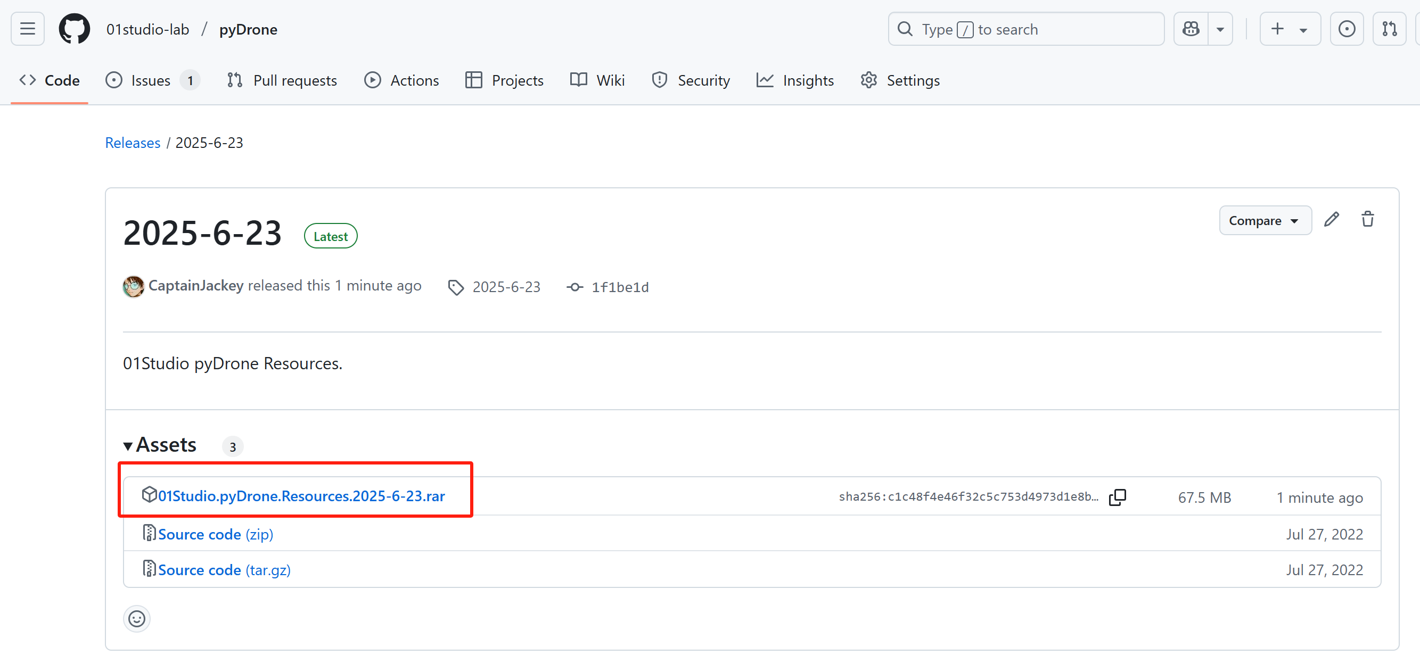1420x672 pixels.
Task: Download 01Studio.pyDrone.Resources.2025-6-23.rar
Action: (301, 496)
